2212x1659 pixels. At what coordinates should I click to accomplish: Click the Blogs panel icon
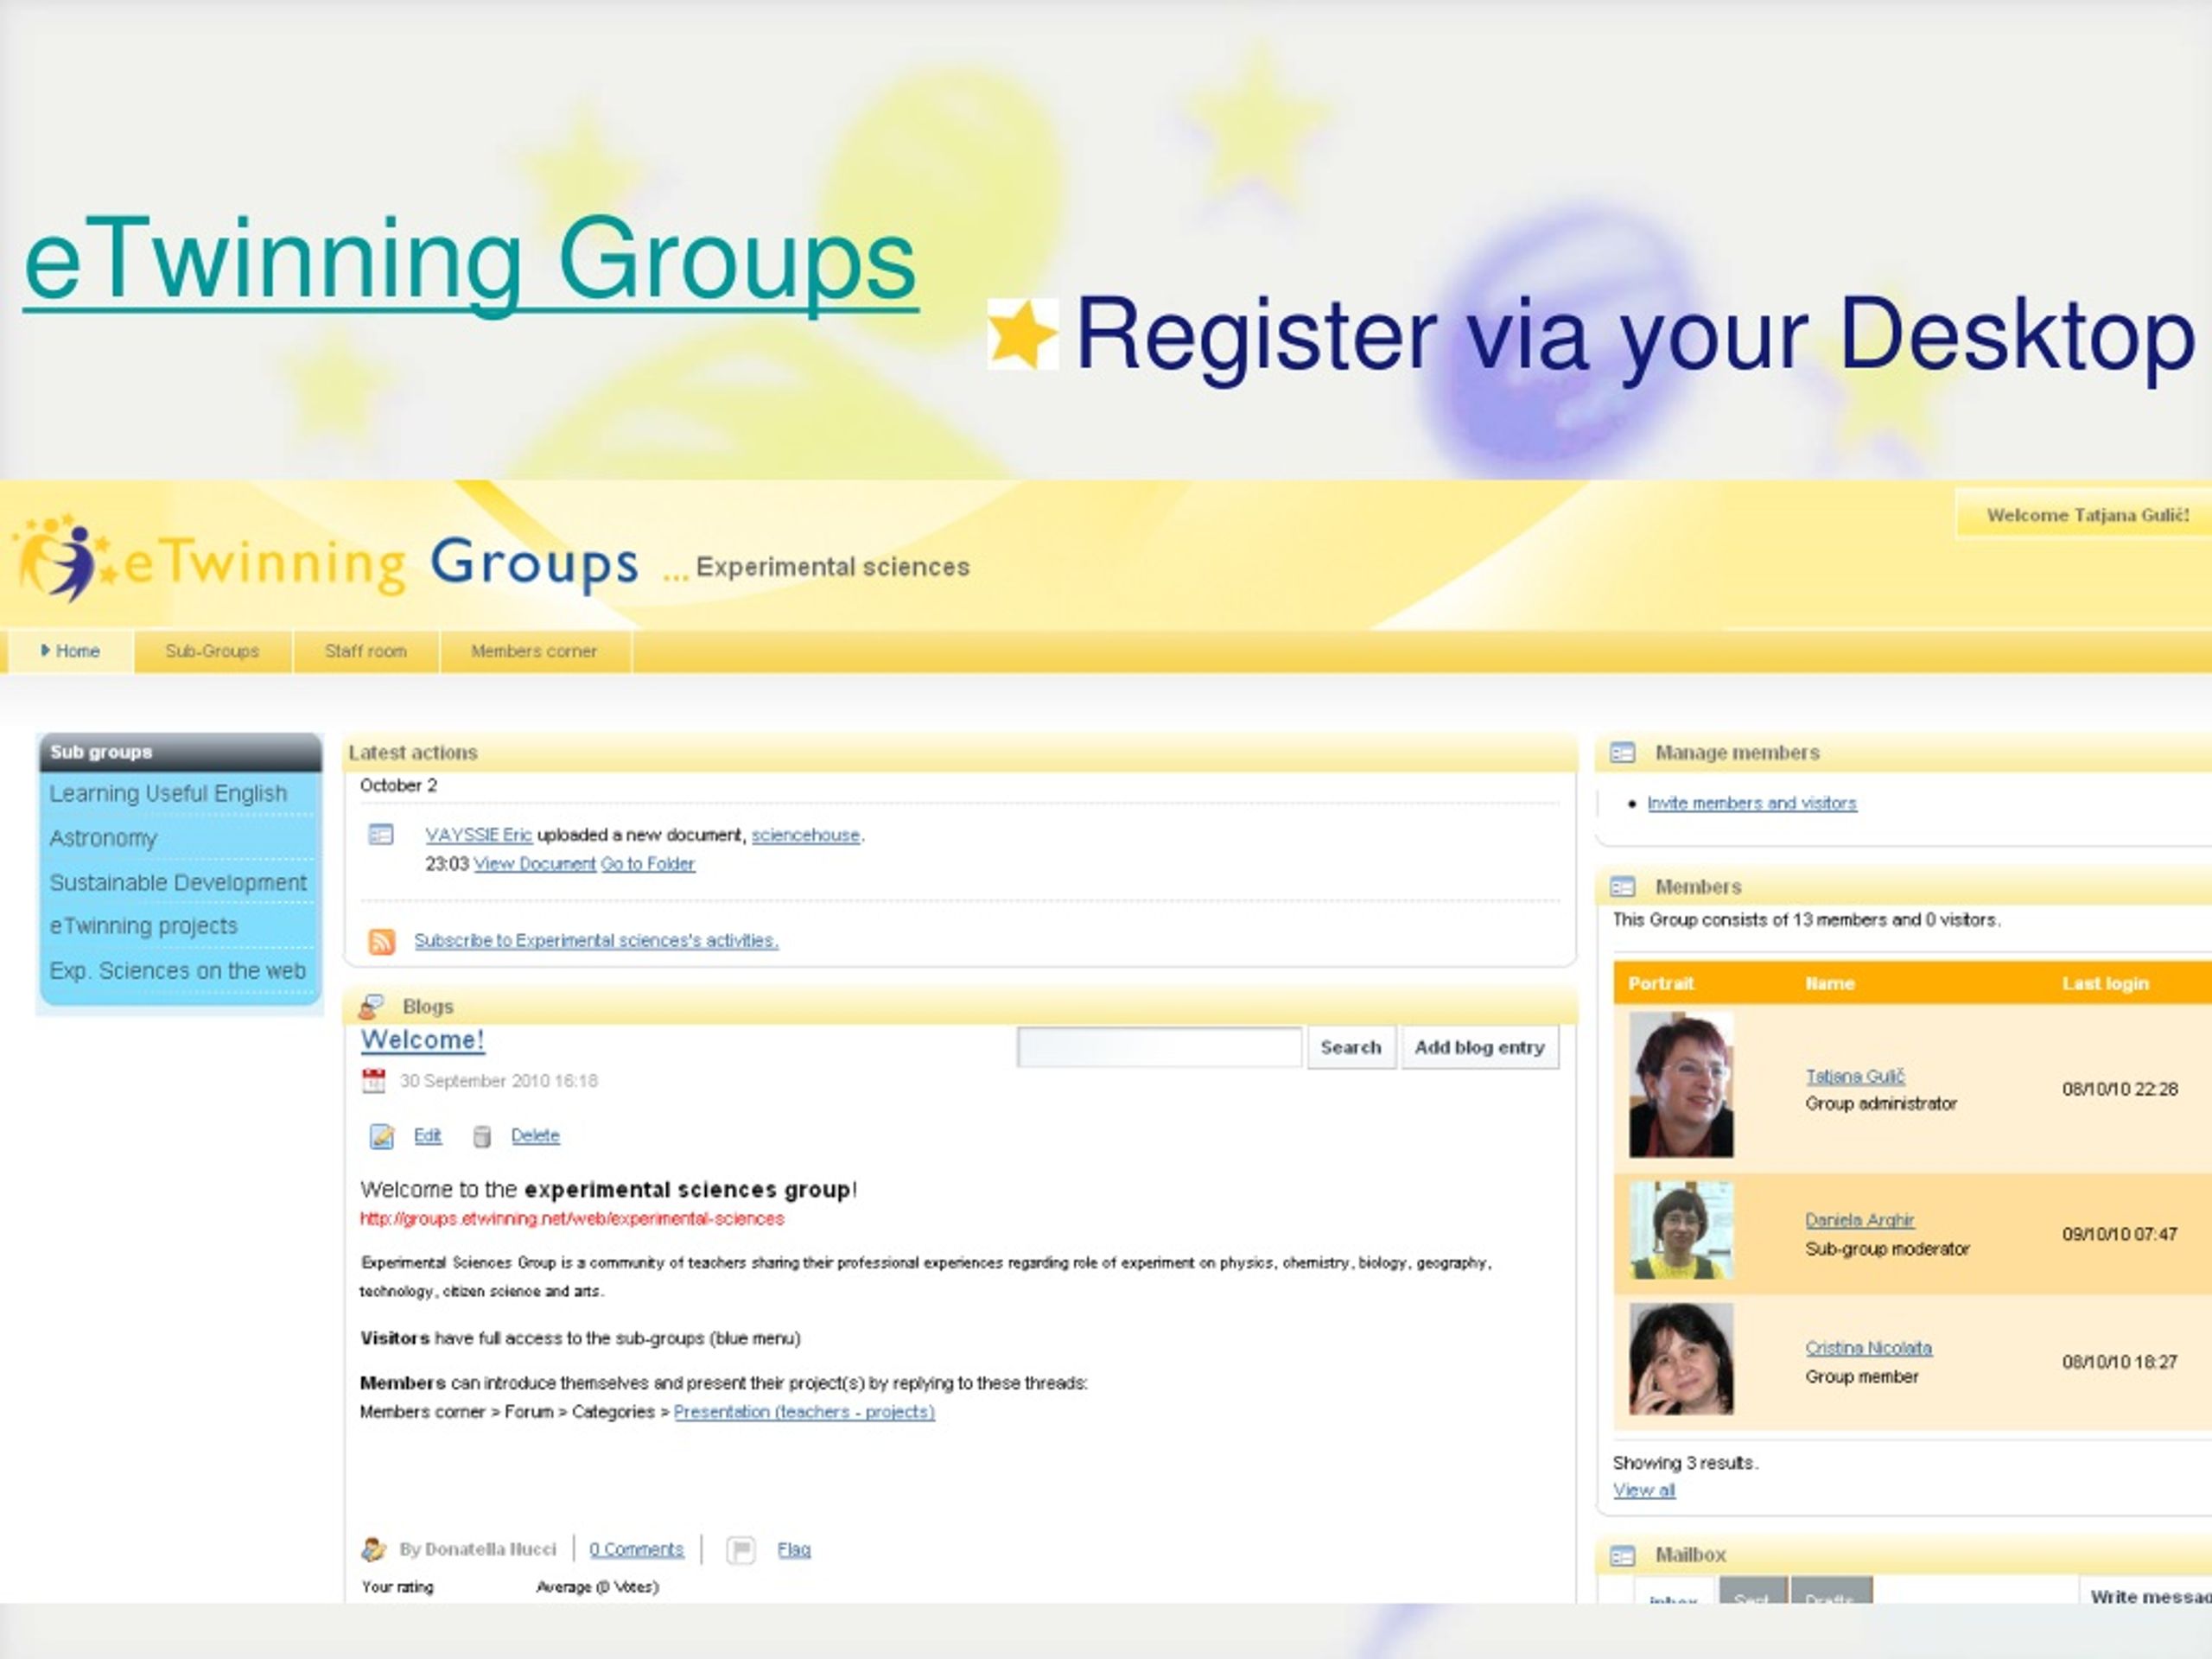[x=371, y=1006]
